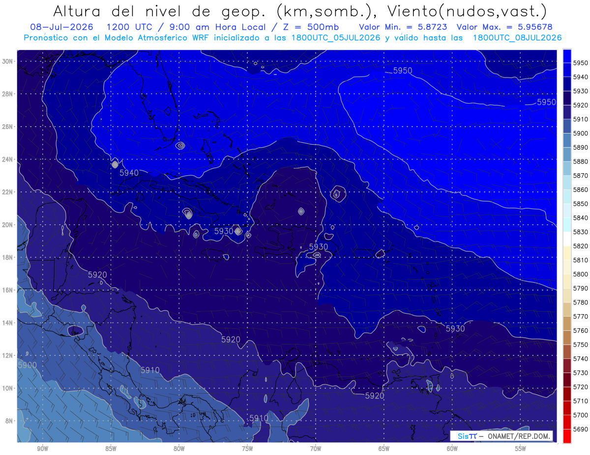This screenshot has height=455, width=590.
Task: Click the '80W' longitude axis label
Action: (x=179, y=449)
